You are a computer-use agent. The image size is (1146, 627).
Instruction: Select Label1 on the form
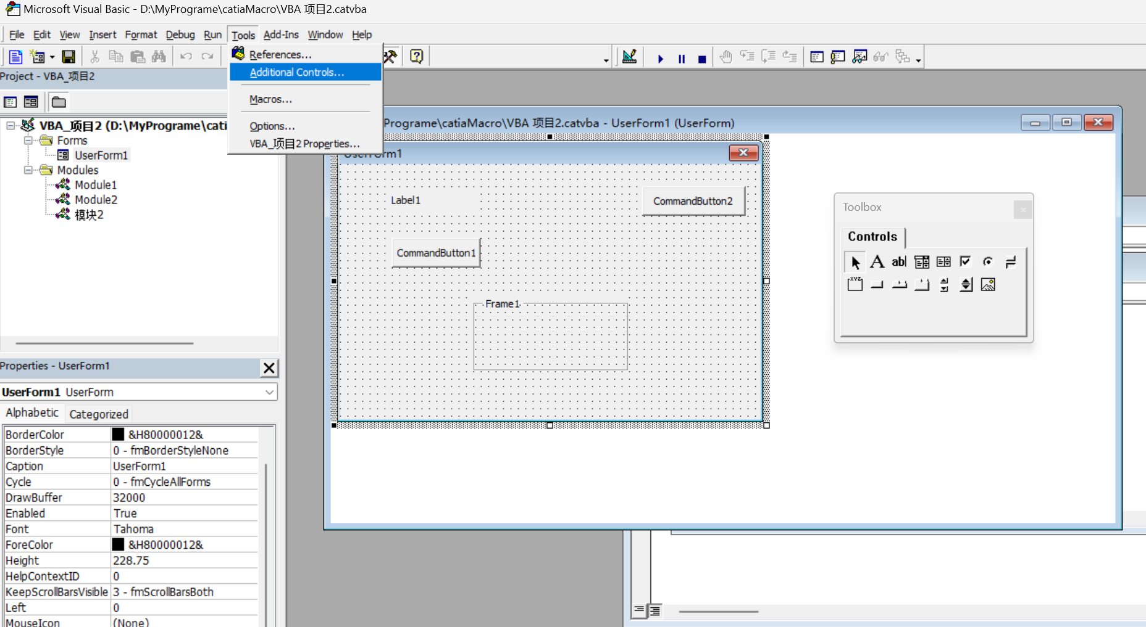click(x=406, y=200)
